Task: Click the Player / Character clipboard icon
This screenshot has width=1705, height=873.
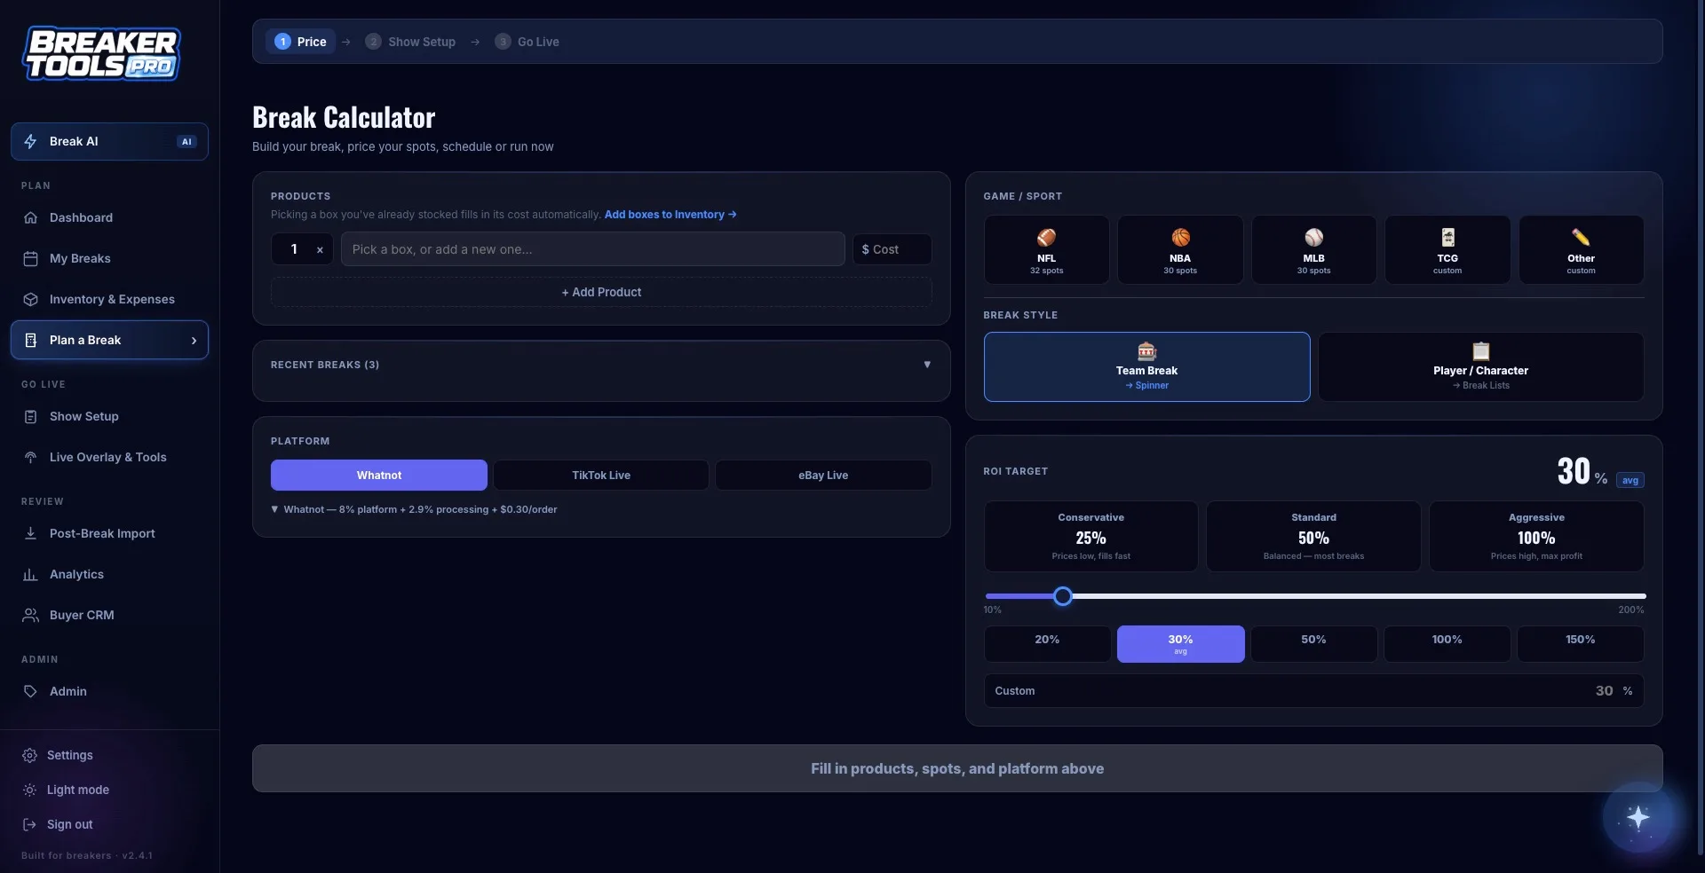Action: 1480,350
